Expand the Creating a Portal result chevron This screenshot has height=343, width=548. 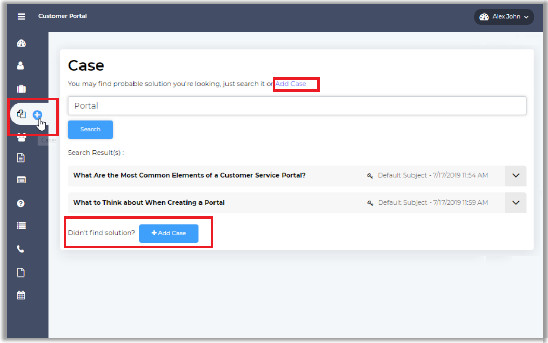515,203
